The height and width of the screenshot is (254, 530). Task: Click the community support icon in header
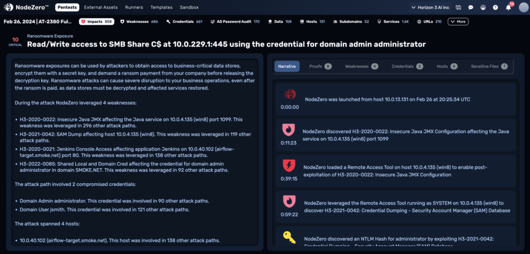(483, 8)
